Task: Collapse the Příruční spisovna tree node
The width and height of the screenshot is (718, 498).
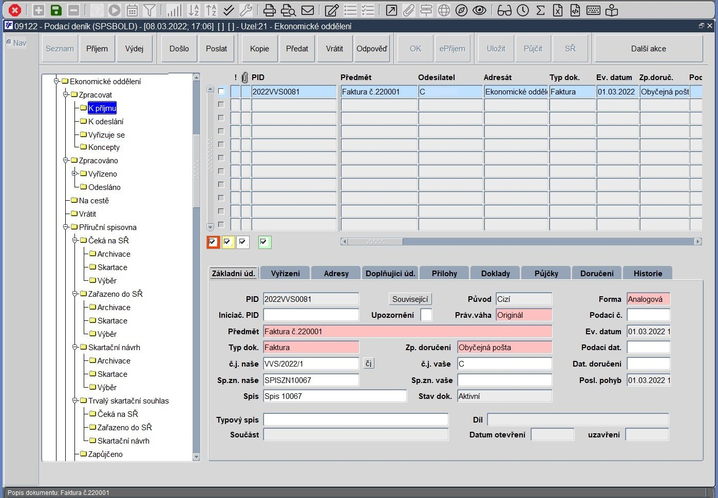Action: 66,227
